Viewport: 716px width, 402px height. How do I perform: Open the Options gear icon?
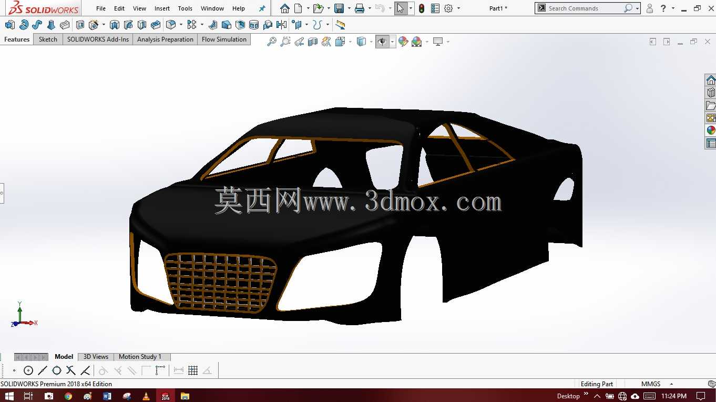[448, 8]
